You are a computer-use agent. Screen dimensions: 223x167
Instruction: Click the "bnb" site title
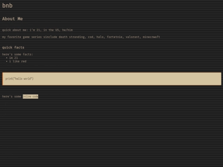click(x=7, y=6)
